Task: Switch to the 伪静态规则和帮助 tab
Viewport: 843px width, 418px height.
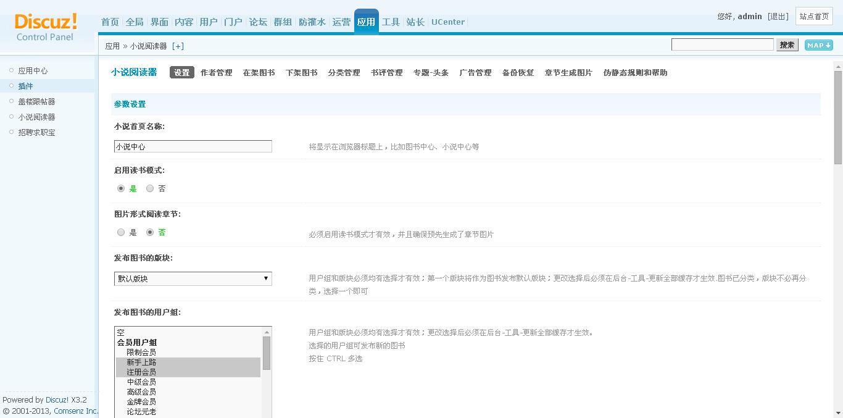Action: pyautogui.click(x=636, y=73)
